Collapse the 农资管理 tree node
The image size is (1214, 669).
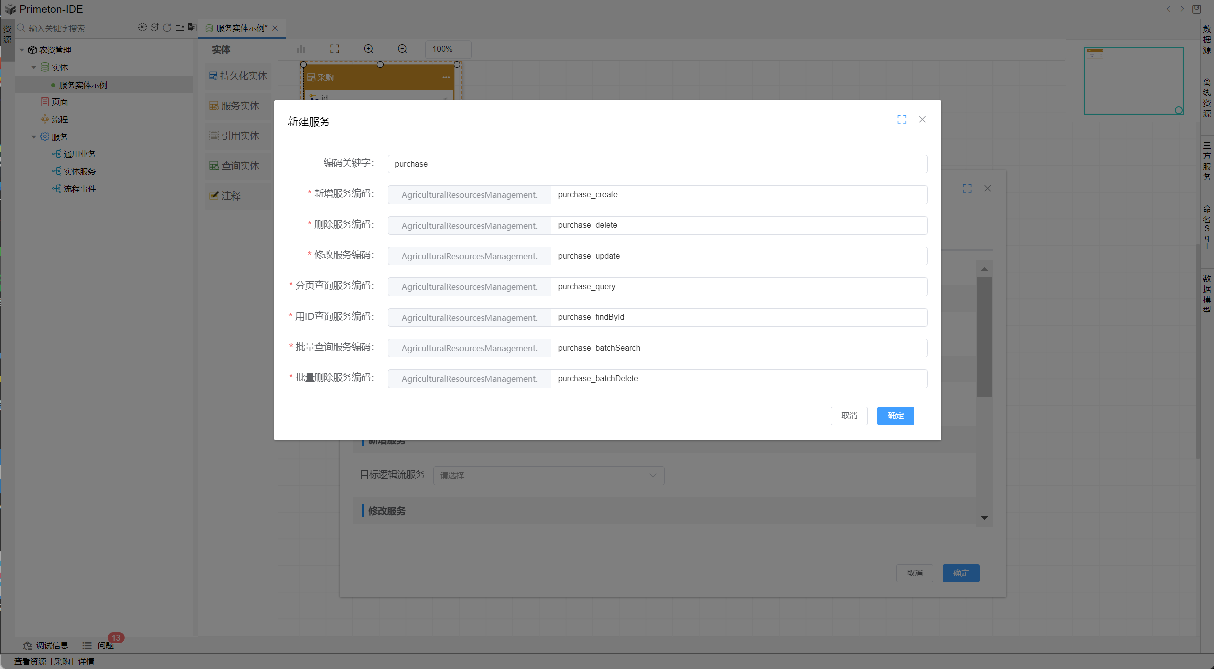(x=22, y=50)
